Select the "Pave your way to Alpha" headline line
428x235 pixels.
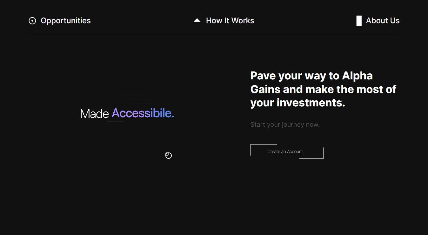tap(311, 76)
